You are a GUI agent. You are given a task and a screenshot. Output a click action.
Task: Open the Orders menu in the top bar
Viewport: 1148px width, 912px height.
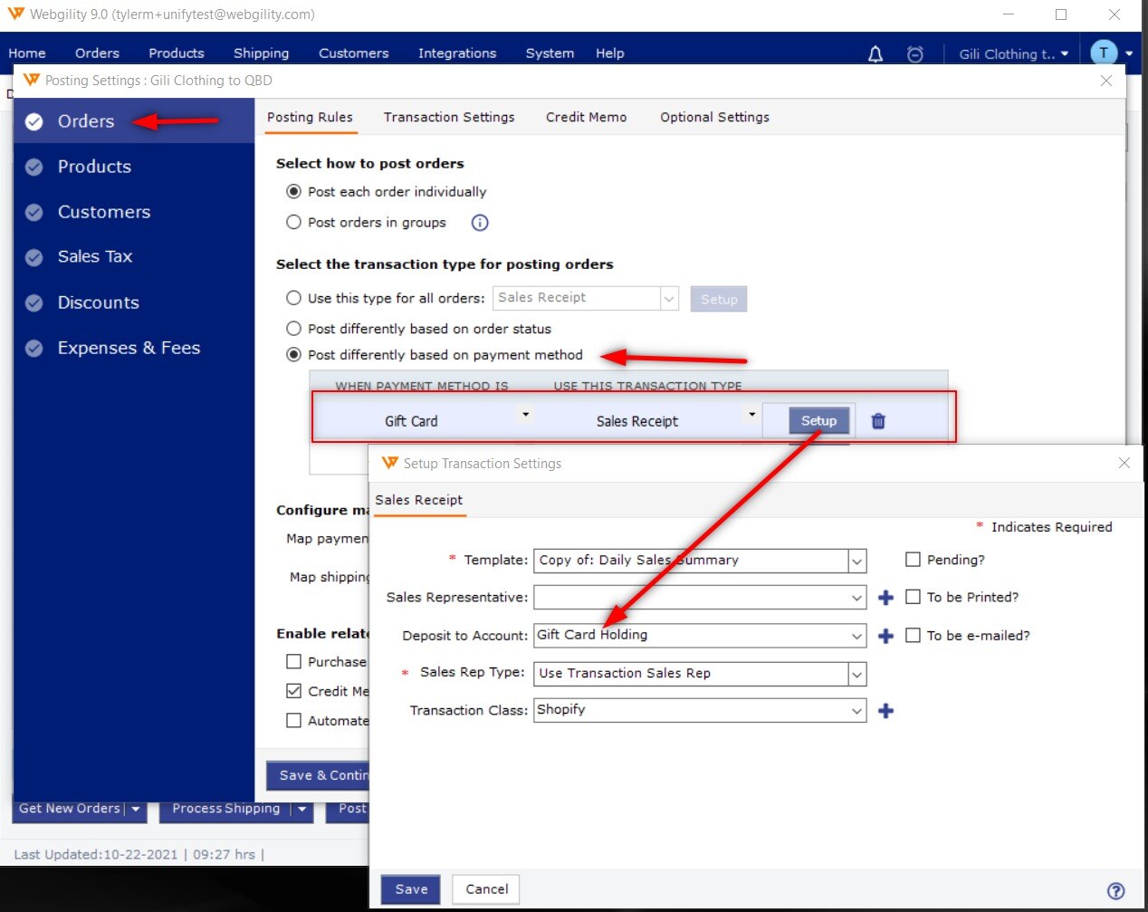(x=97, y=53)
